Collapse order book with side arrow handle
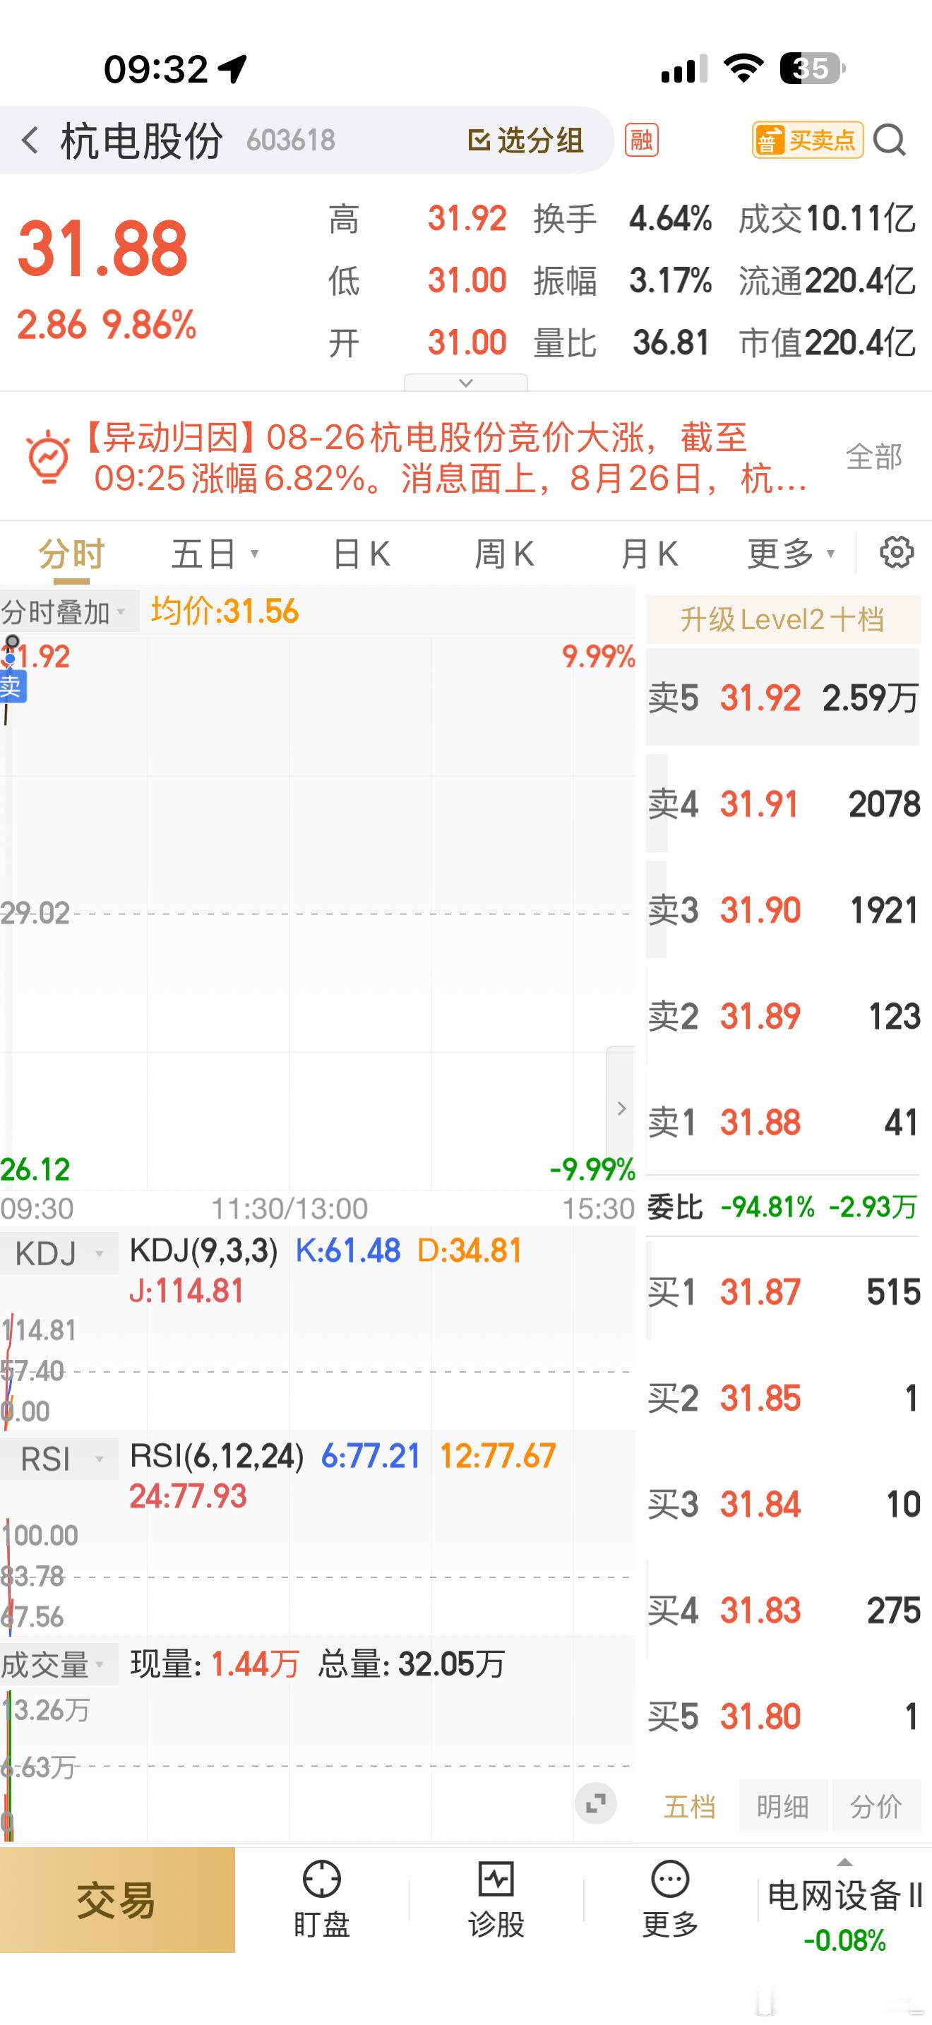 [x=621, y=1109]
